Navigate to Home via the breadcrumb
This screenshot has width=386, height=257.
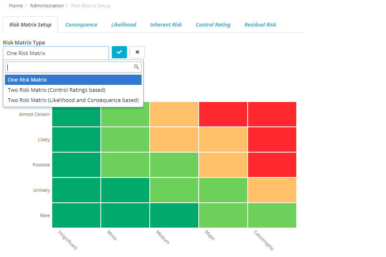[x=16, y=6]
